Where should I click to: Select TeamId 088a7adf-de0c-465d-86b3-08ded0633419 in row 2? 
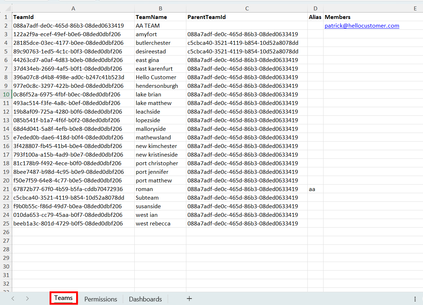tap(73, 25)
